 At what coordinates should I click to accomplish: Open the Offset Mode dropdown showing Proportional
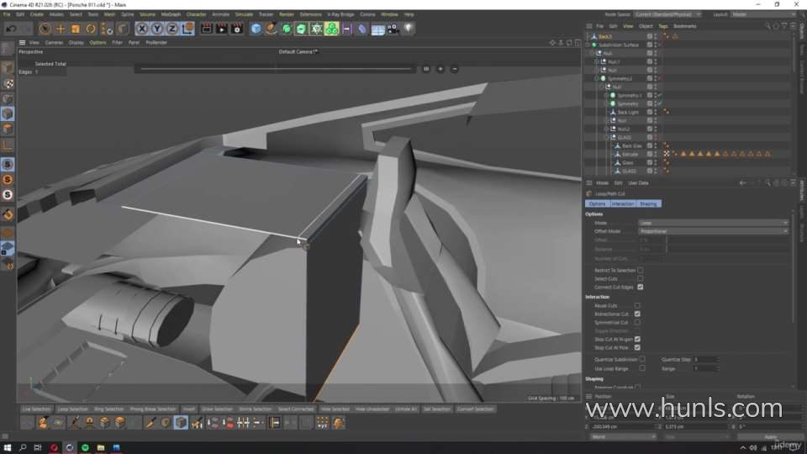coord(713,231)
